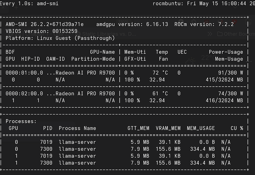Click the 'HIP-ID' column header
Image resolution: width=255 pixels, height=175 pixels.
[30, 59]
